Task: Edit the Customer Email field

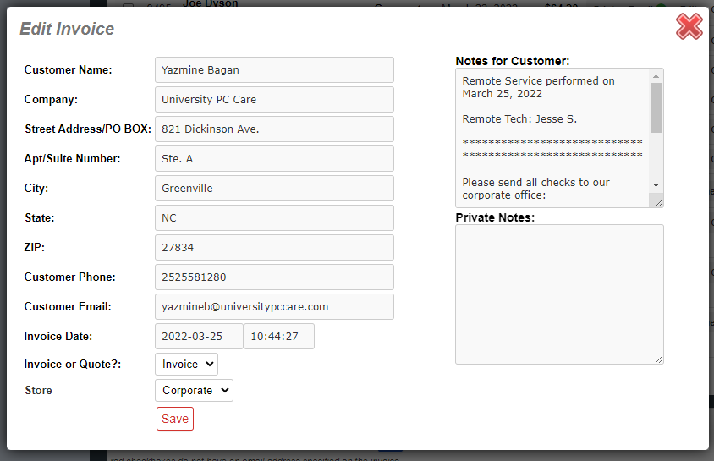Action: [274, 307]
